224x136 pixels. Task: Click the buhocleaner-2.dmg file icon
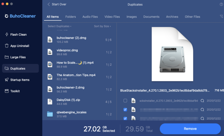coord(50,89)
